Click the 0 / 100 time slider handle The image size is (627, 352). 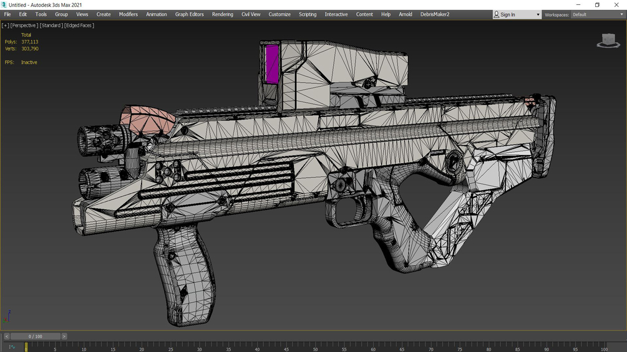point(35,336)
